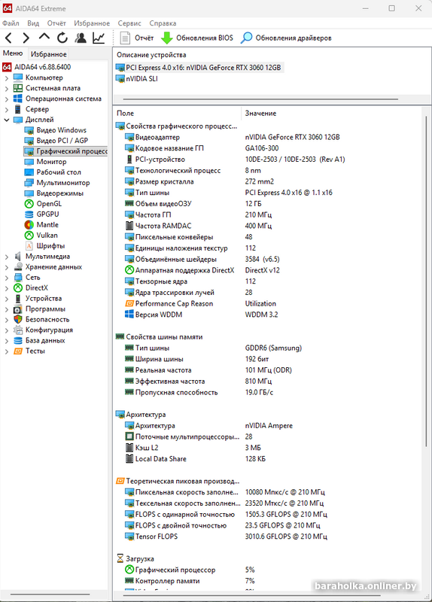This screenshot has height=602, width=432.
Task: Expand the Мультимедиа tree node
Action: coord(7,257)
